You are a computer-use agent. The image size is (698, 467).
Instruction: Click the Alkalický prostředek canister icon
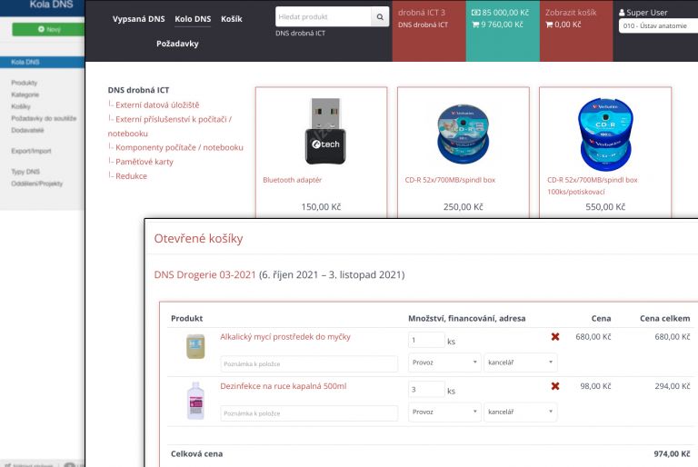point(195,346)
